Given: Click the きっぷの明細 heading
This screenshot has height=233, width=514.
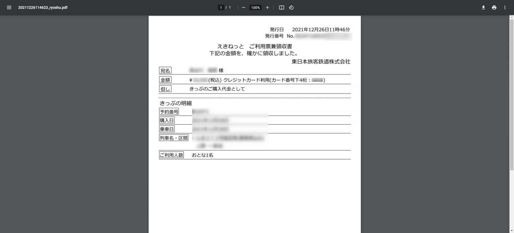Looking at the screenshot, I should pyautogui.click(x=176, y=103).
